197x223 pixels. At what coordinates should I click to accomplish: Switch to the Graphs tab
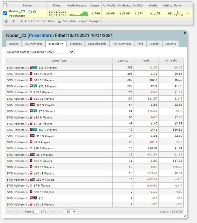tap(14, 44)
